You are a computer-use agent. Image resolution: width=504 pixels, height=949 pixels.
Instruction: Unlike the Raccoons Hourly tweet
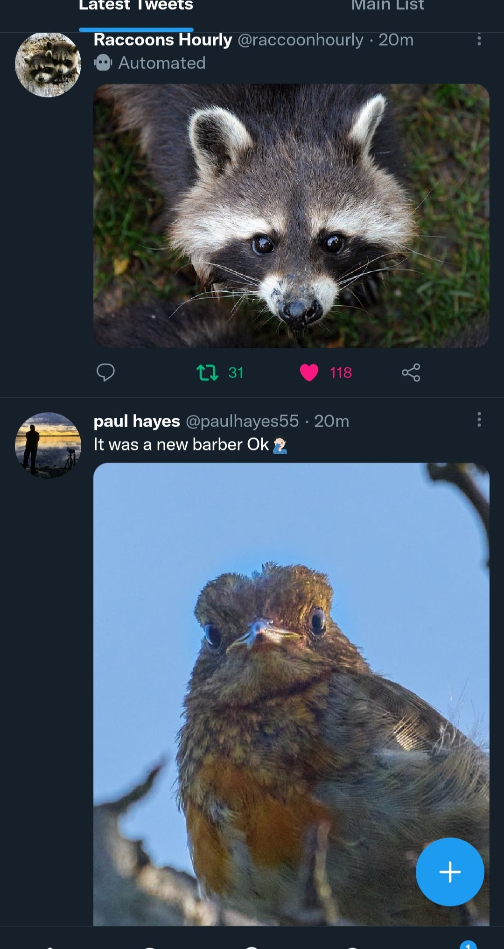pos(309,373)
